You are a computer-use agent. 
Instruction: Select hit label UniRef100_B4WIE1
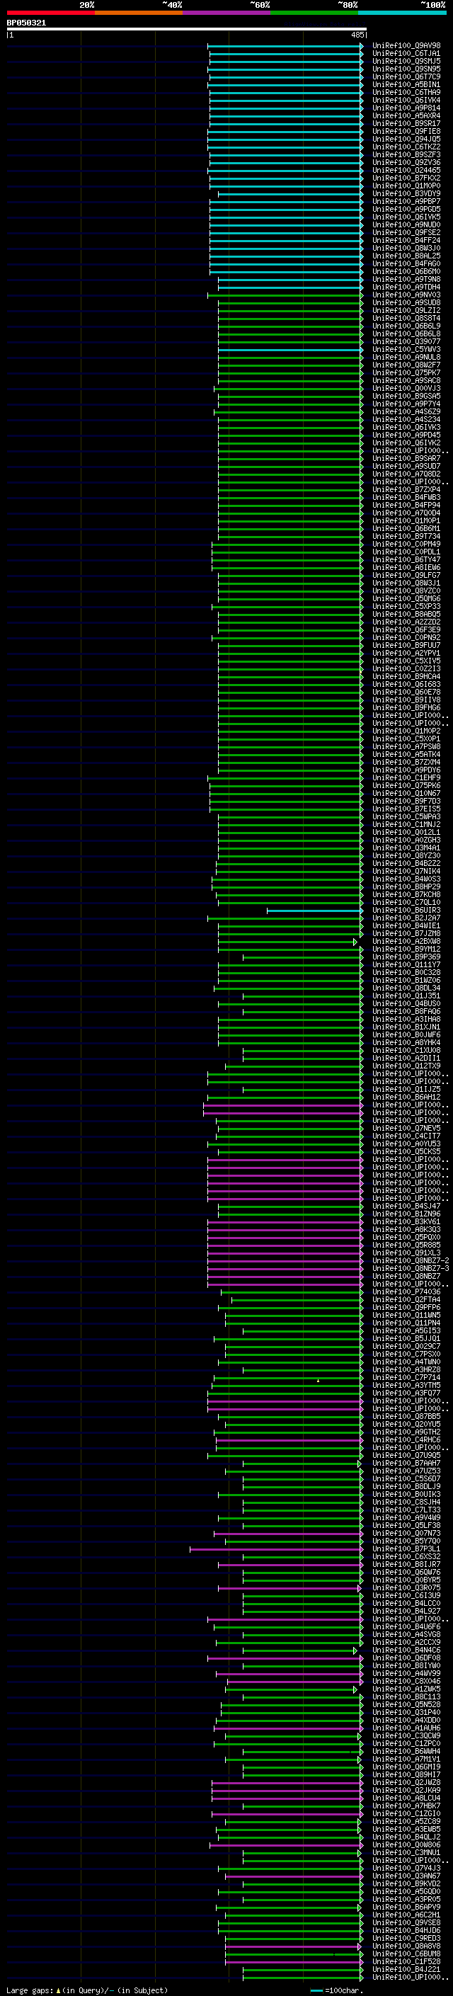click(x=406, y=926)
